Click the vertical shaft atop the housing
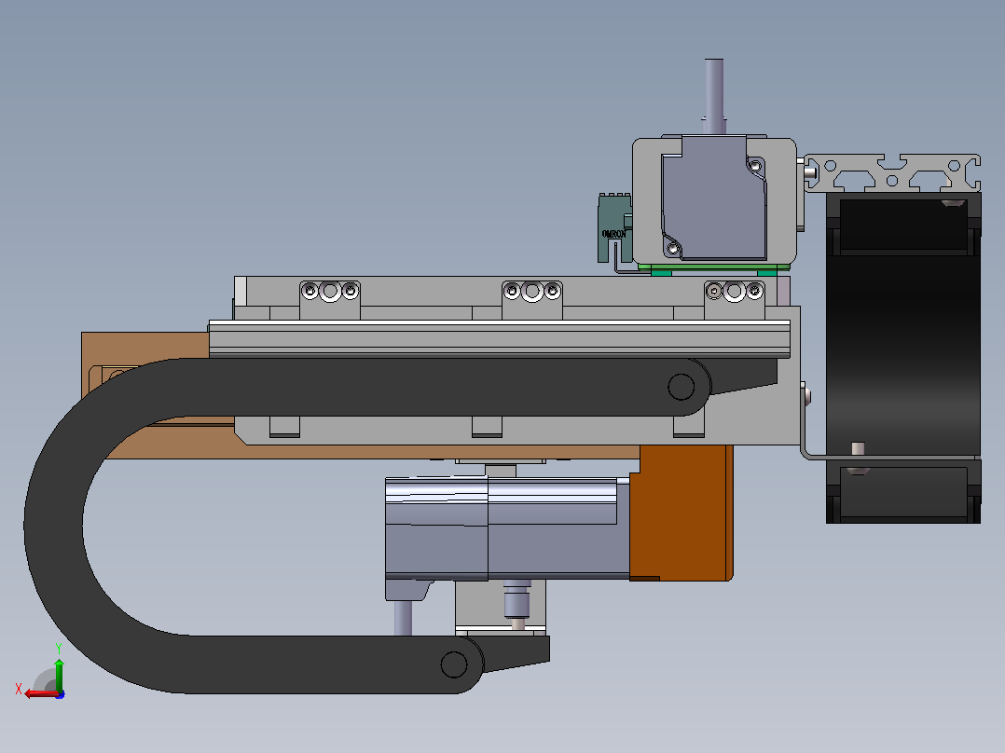The image size is (1005, 753). [x=714, y=96]
